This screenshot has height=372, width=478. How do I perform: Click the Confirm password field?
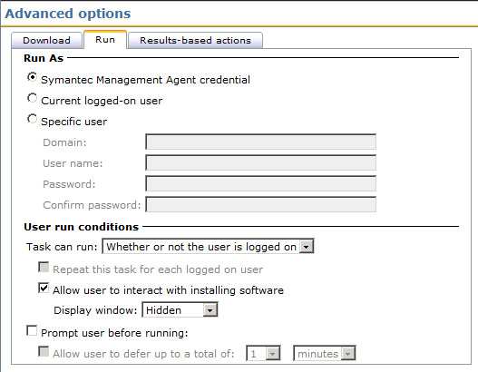coord(260,204)
